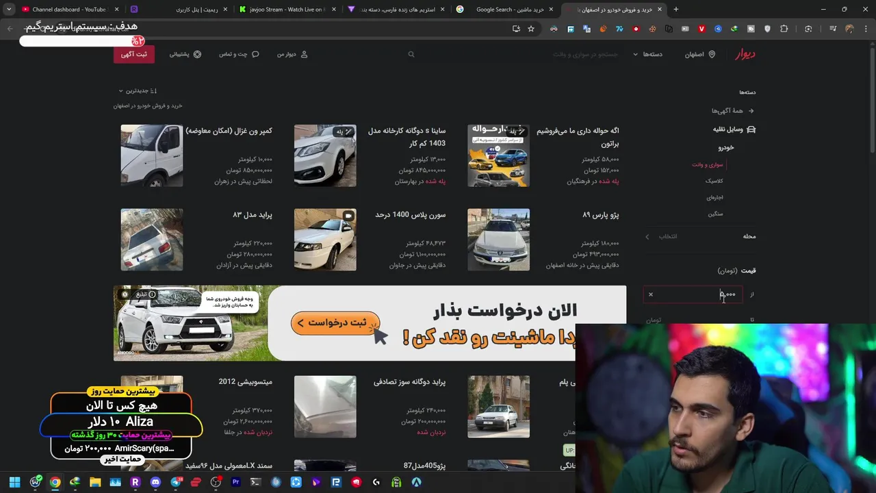Click the minimum price input field

[693, 294]
